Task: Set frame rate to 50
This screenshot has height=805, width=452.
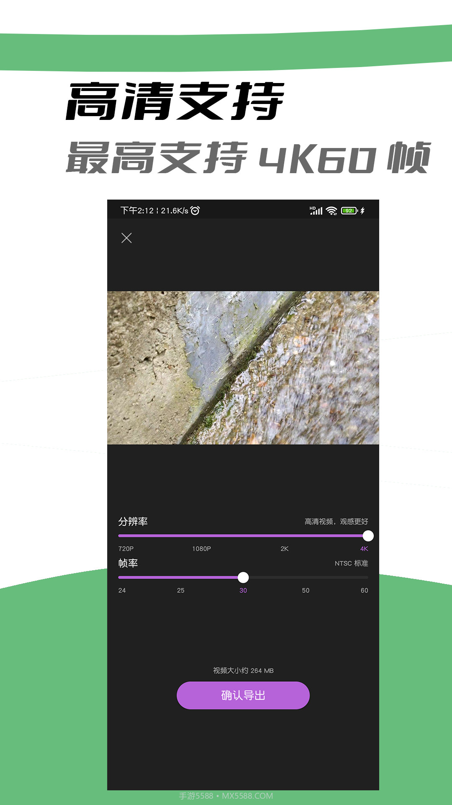Action: click(x=306, y=590)
